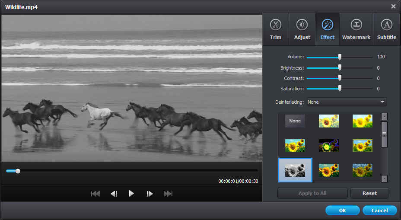This screenshot has width=401, height=220.
Task: Pick the bottom-right sunflower effect thumbnail
Action: pyautogui.click(x=363, y=170)
